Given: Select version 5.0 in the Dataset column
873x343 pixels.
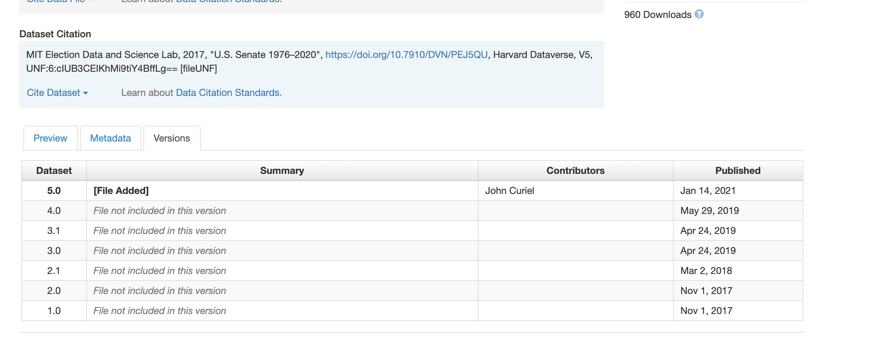Looking at the screenshot, I should pyautogui.click(x=54, y=191).
